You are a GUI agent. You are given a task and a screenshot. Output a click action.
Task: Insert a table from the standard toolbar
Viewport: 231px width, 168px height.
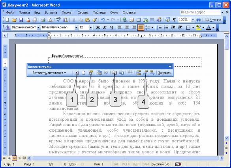point(138,20)
